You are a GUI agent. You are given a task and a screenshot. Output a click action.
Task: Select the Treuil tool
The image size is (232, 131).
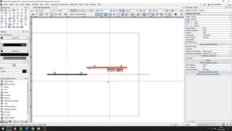[x=6, y=104]
